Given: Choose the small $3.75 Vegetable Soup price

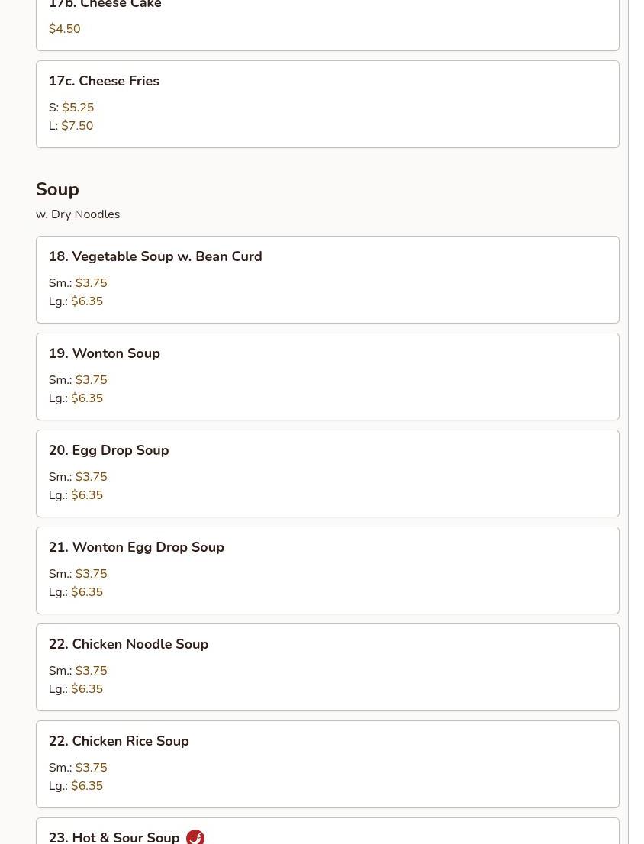Looking at the screenshot, I should (x=91, y=283).
